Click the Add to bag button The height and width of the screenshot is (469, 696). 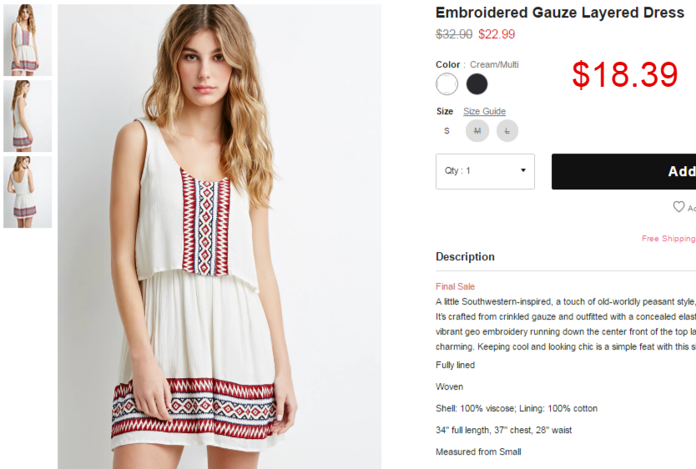click(623, 171)
